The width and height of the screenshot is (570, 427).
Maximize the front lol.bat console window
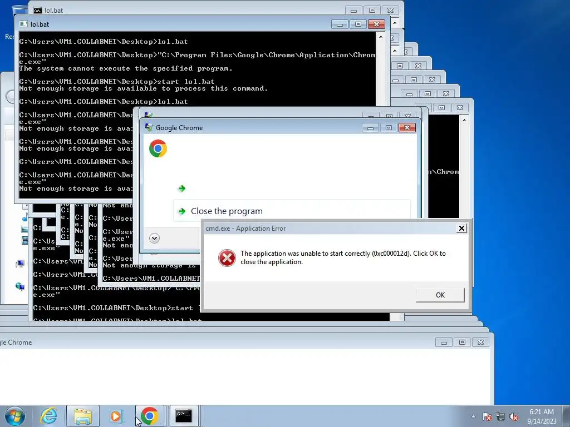pyautogui.click(x=358, y=24)
